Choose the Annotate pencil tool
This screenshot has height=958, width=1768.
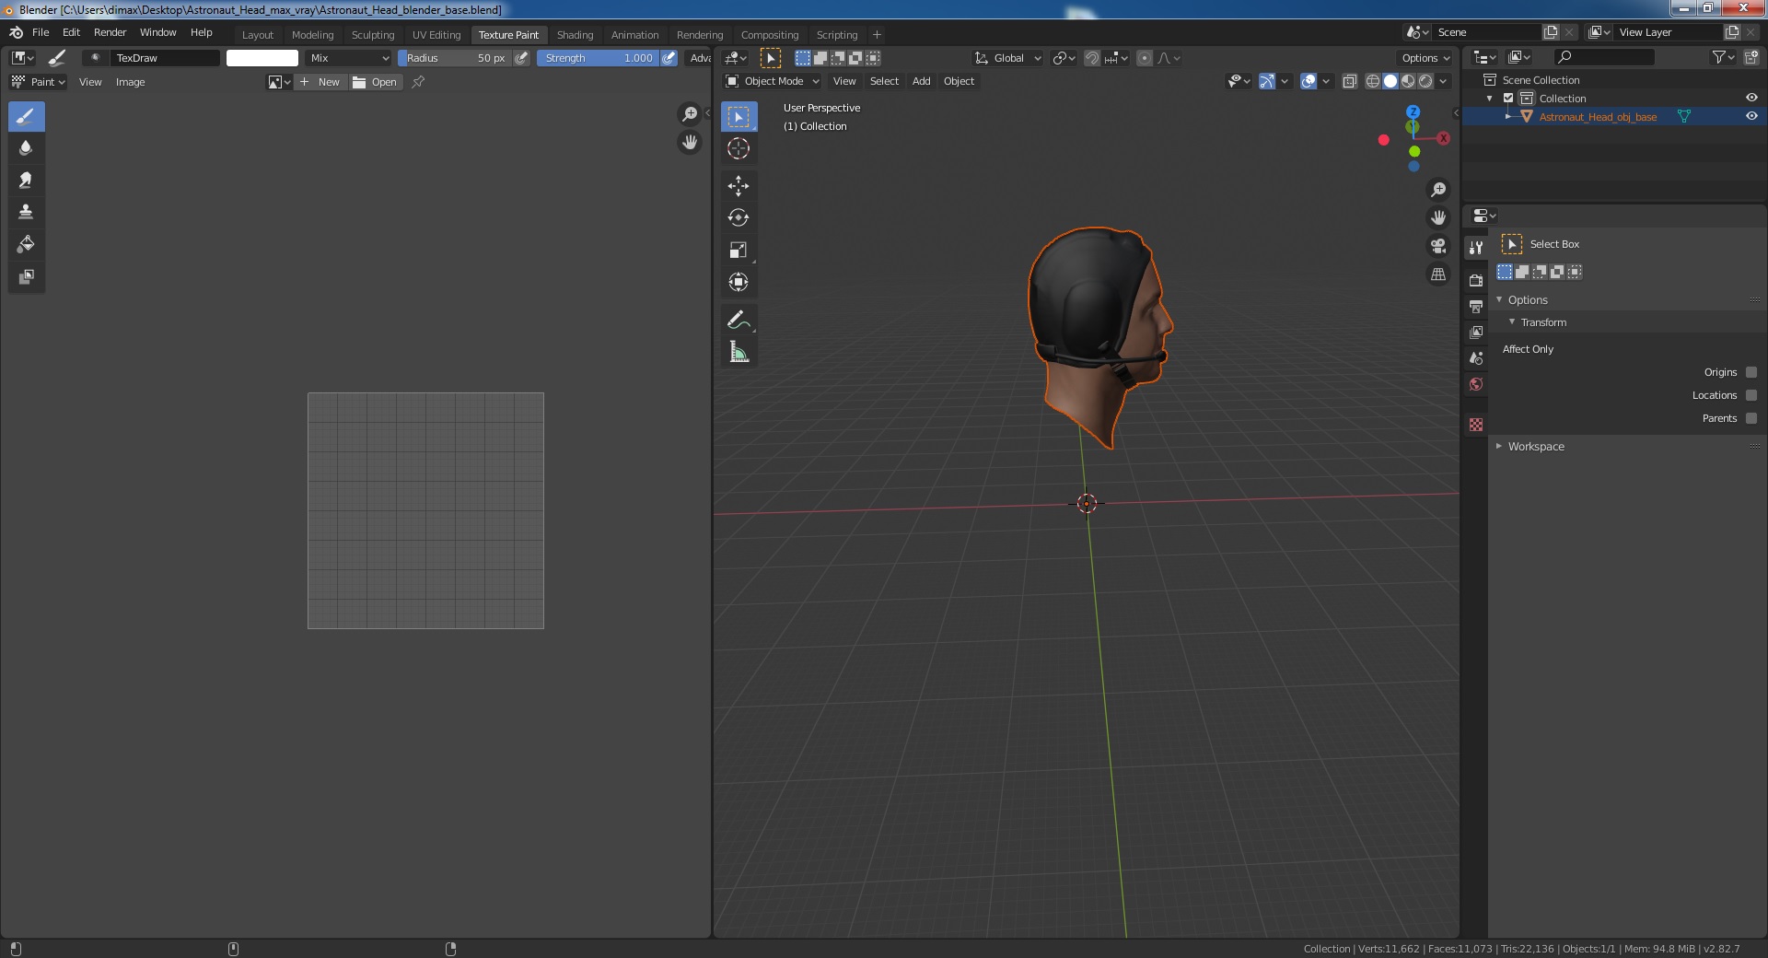tap(739, 320)
